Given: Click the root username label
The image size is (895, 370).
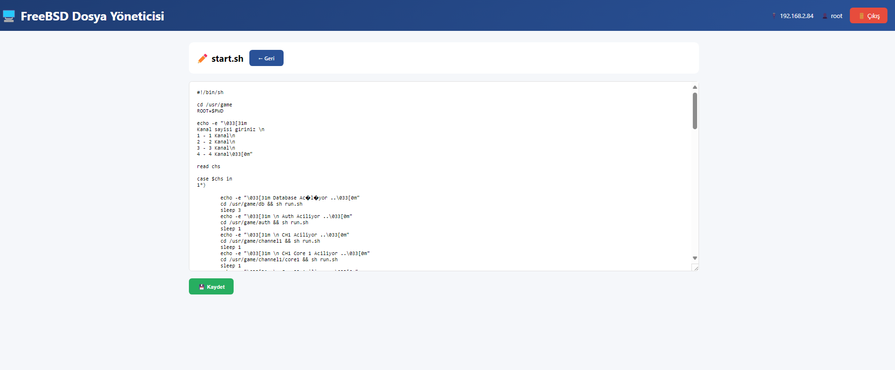Looking at the screenshot, I should (x=836, y=16).
